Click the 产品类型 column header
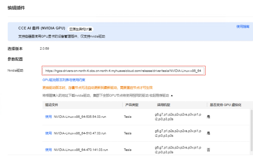This screenshot has width=253, height=157. pyautogui.click(x=132, y=105)
